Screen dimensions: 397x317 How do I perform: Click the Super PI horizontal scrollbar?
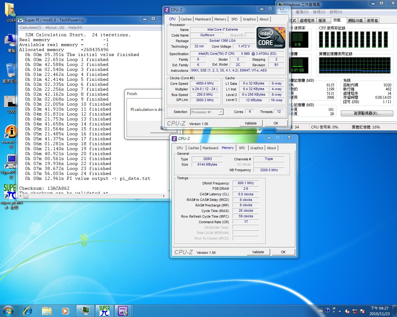tap(93, 196)
